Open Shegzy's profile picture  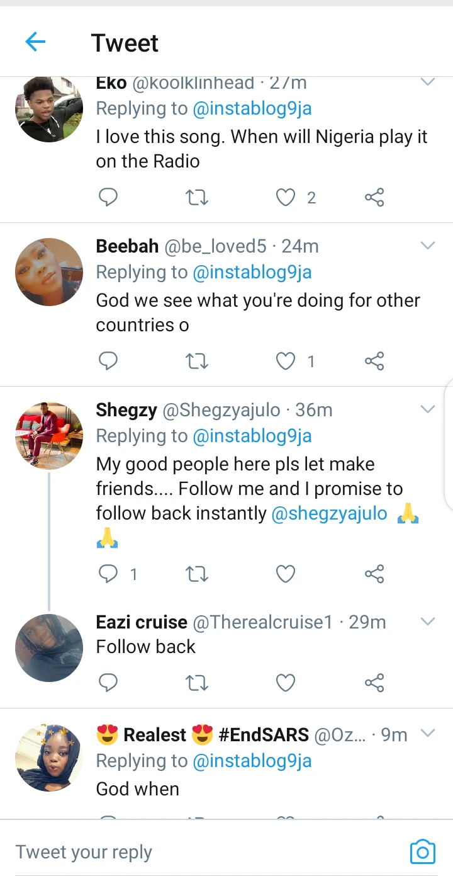[x=49, y=436]
